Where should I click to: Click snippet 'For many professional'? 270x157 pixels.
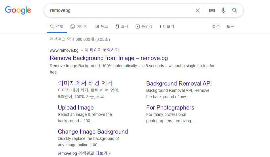(166, 115)
